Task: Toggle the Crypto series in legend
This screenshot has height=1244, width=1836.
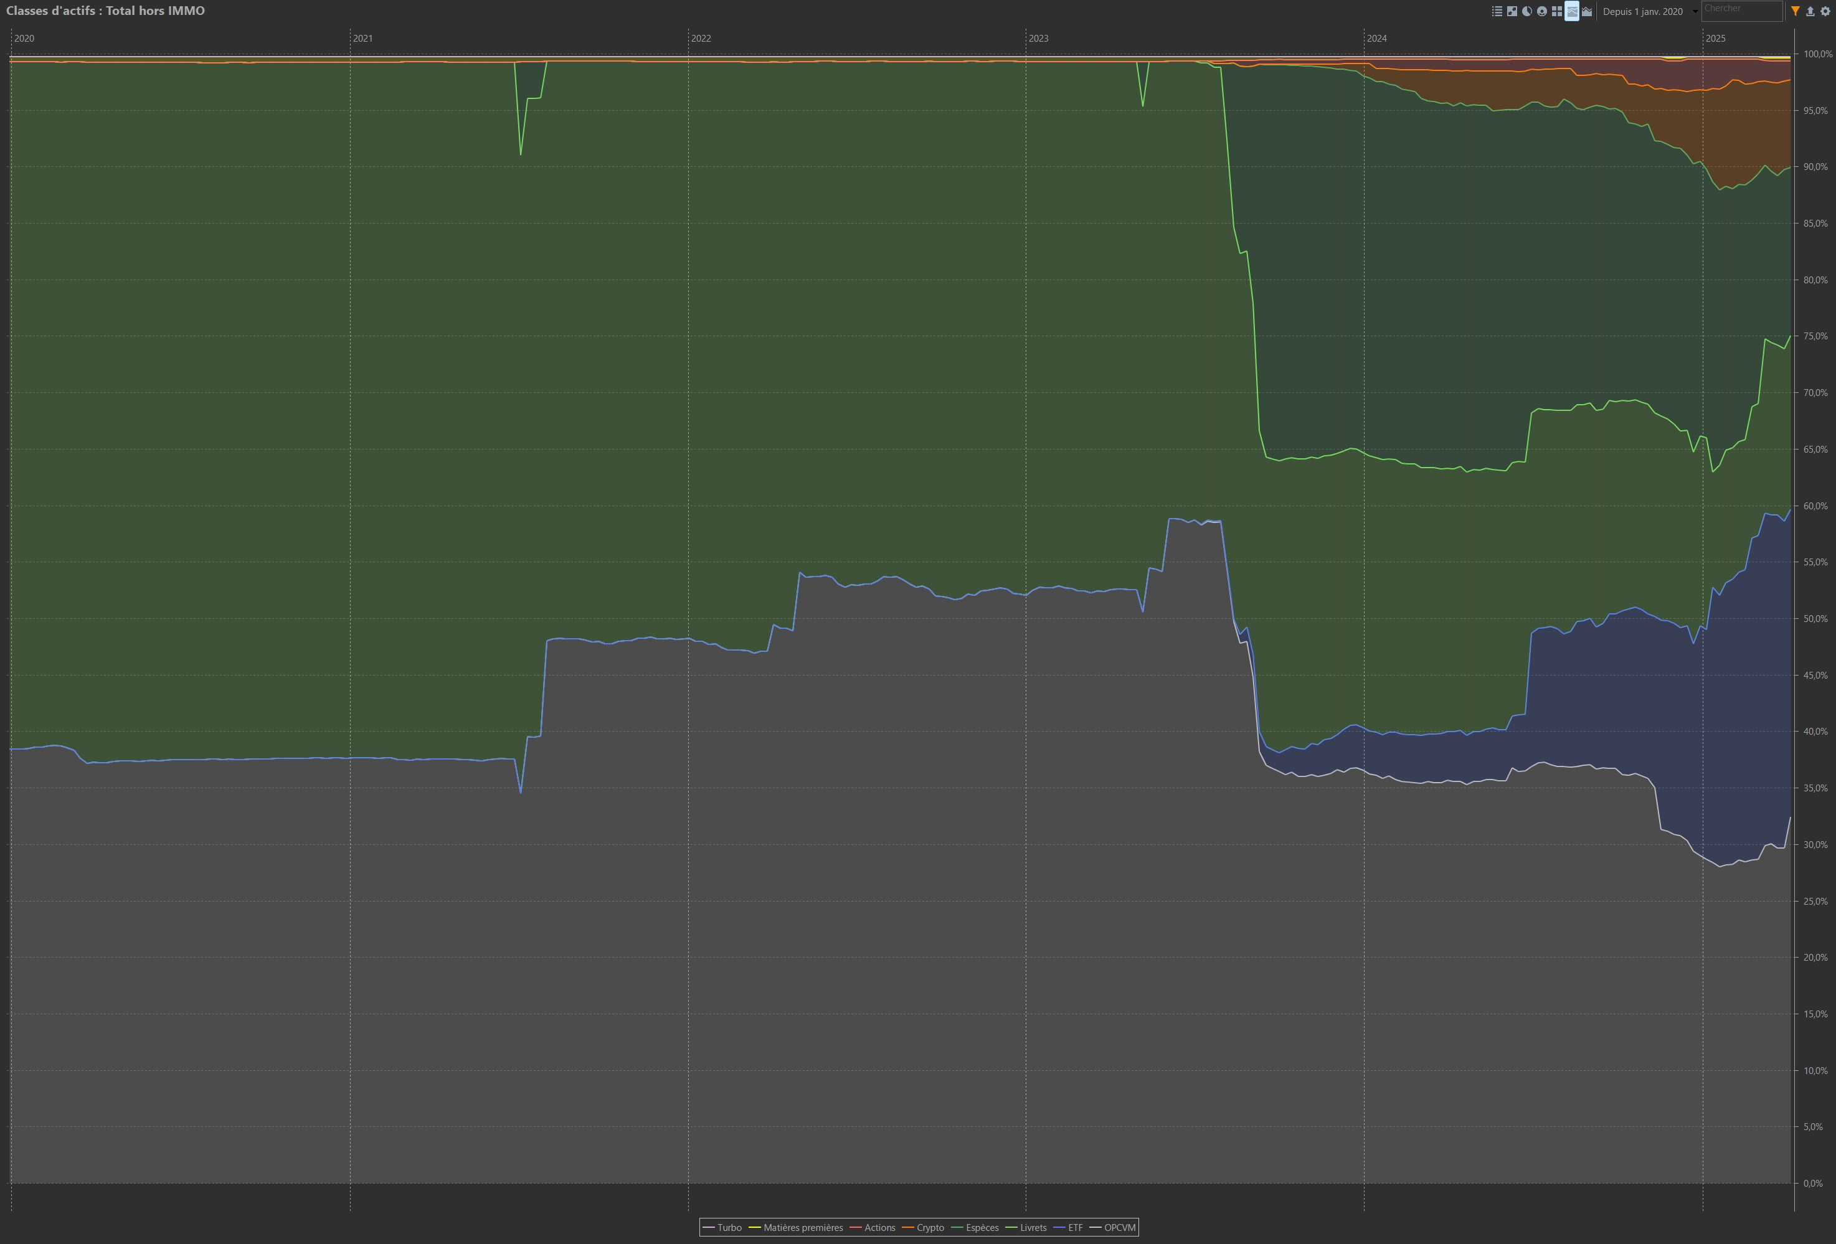Action: click(930, 1227)
